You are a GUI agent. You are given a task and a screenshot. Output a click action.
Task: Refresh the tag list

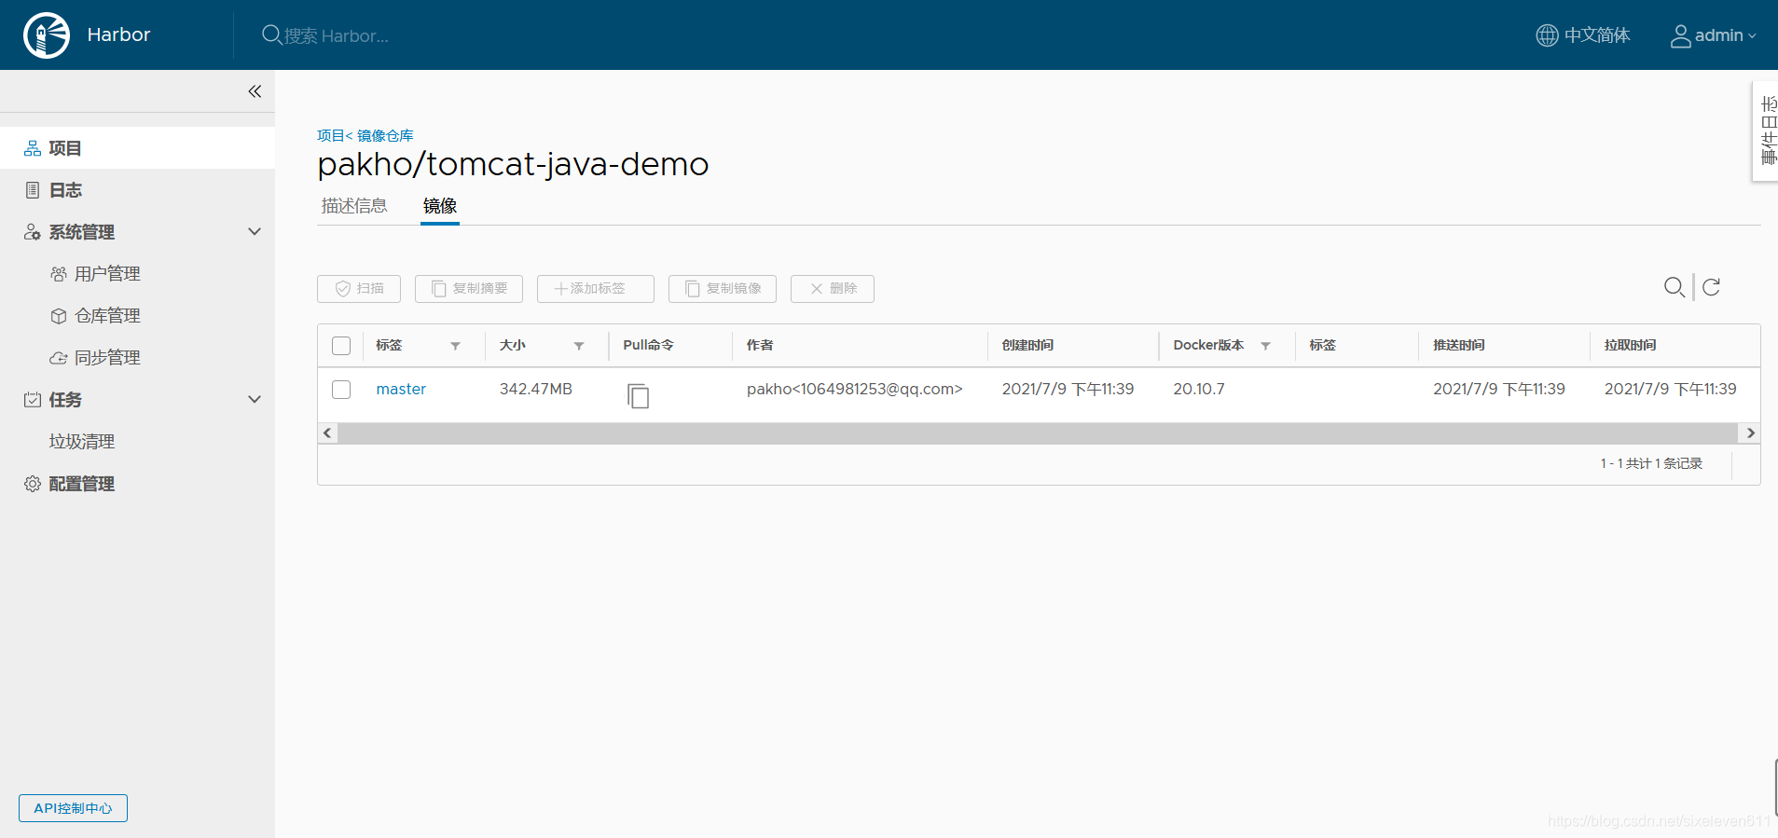1711,287
